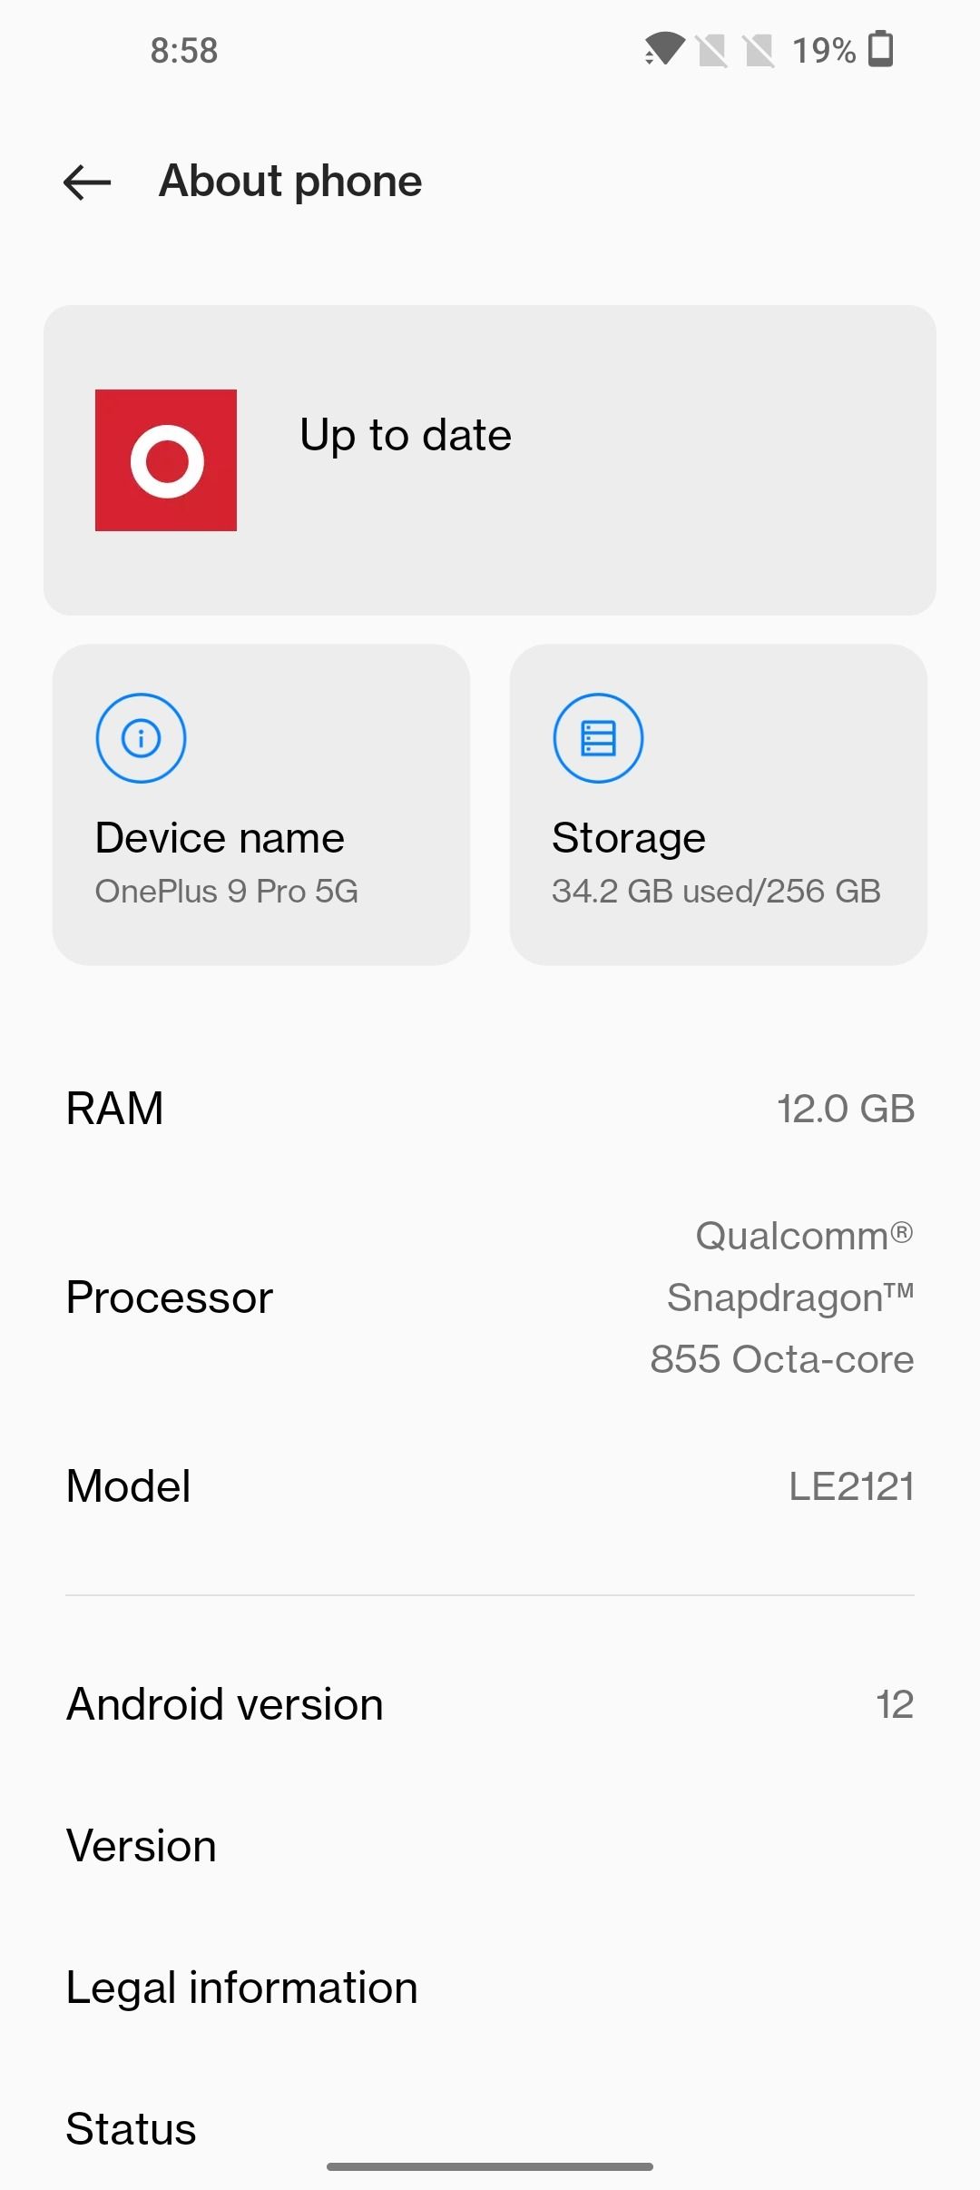Open the Version item
The width and height of the screenshot is (980, 2190).
click(x=490, y=1846)
